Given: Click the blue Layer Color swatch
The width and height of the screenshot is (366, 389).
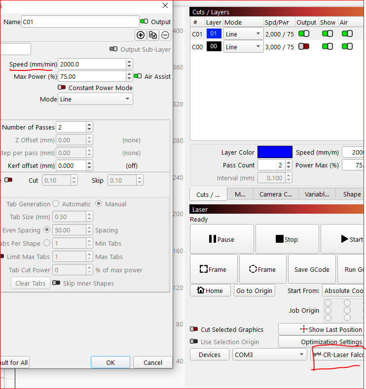Looking at the screenshot, I should 275,153.
